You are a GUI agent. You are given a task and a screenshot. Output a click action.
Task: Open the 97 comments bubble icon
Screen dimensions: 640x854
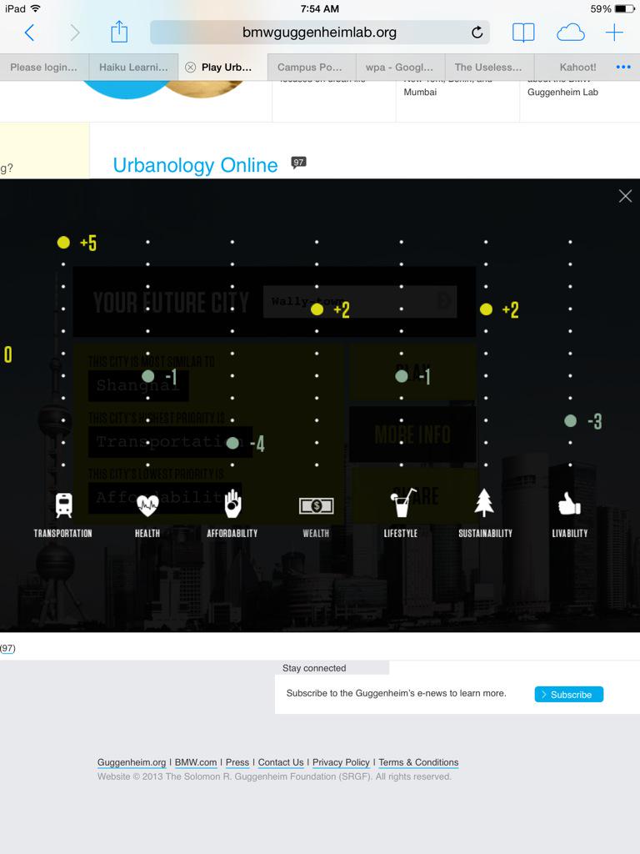coord(299,163)
